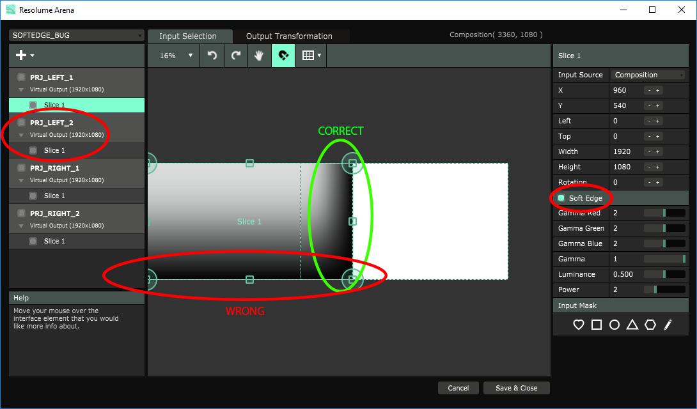
Task: Select Slice 1 under PRJ_RIGHT_1
Action: tap(54, 196)
